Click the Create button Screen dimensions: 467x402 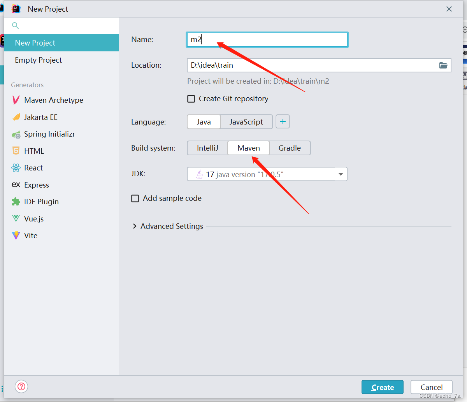pos(383,387)
